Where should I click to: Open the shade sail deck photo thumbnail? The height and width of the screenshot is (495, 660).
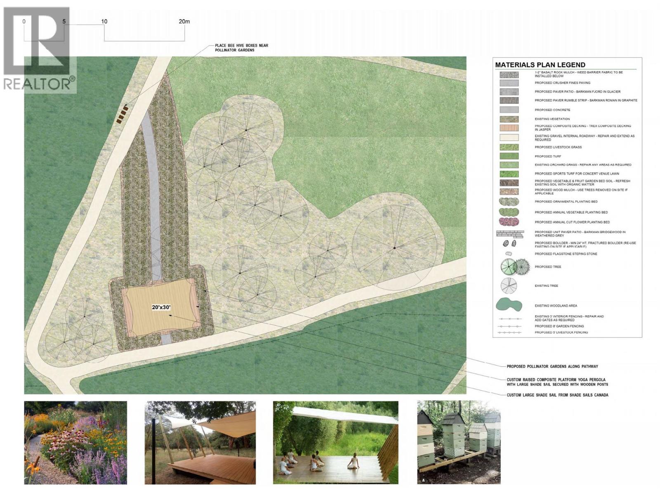(200, 443)
